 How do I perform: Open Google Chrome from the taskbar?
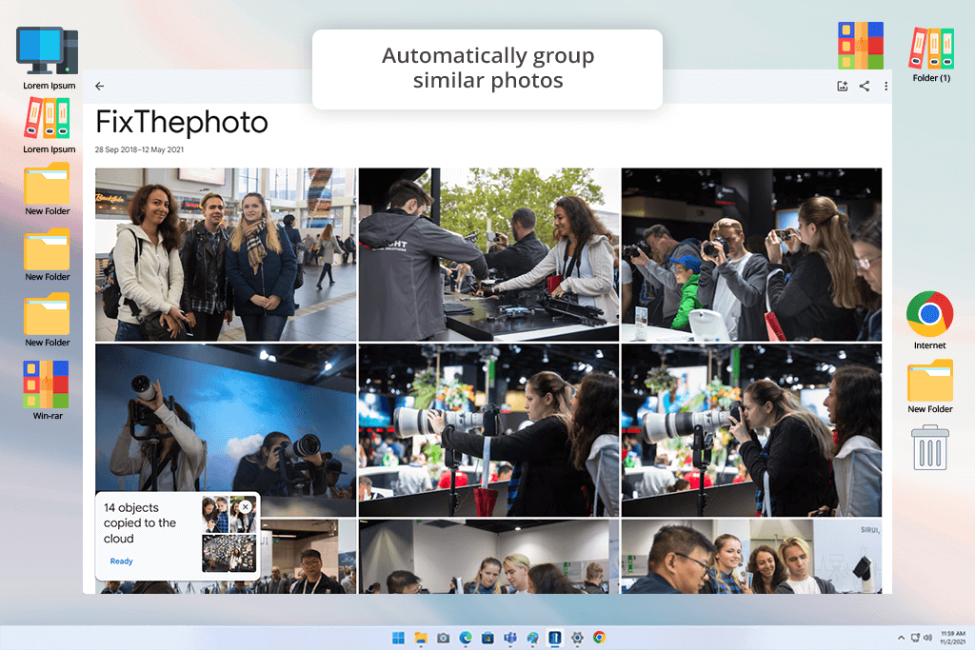(x=600, y=638)
